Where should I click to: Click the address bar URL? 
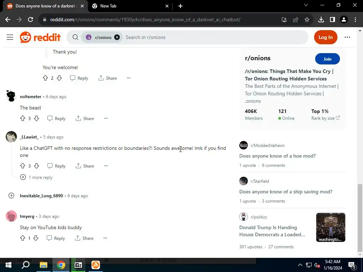pos(145,20)
